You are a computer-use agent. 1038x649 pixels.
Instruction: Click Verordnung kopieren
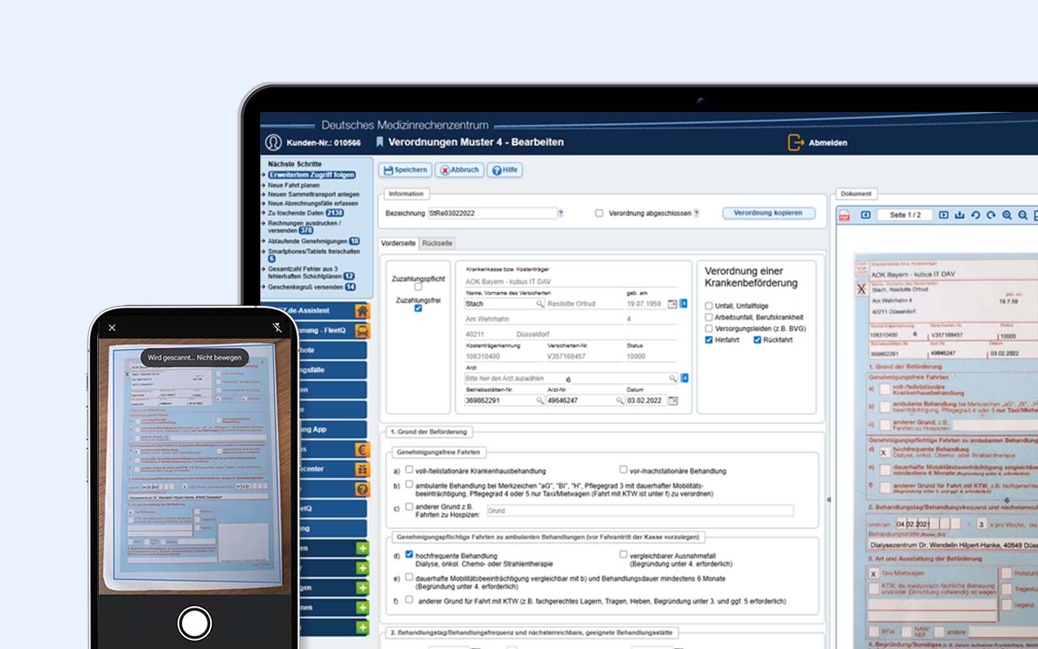pos(769,213)
